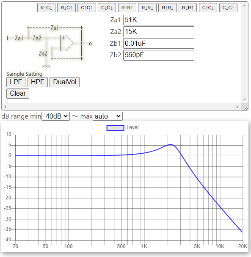
Task: Focus the Za1 input field
Action: click(x=159, y=20)
